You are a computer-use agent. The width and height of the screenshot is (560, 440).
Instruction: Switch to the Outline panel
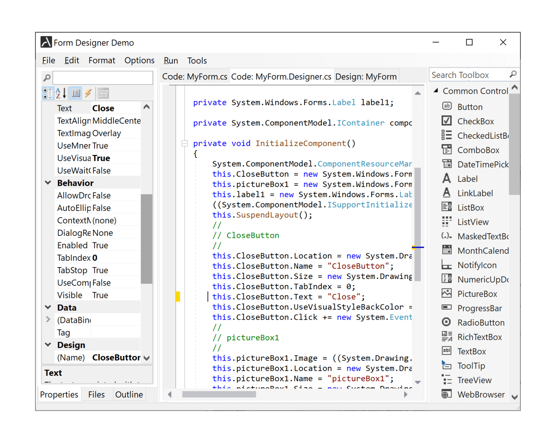click(x=129, y=394)
